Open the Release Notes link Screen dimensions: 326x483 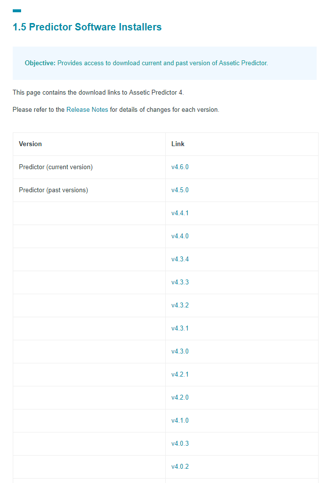point(87,110)
